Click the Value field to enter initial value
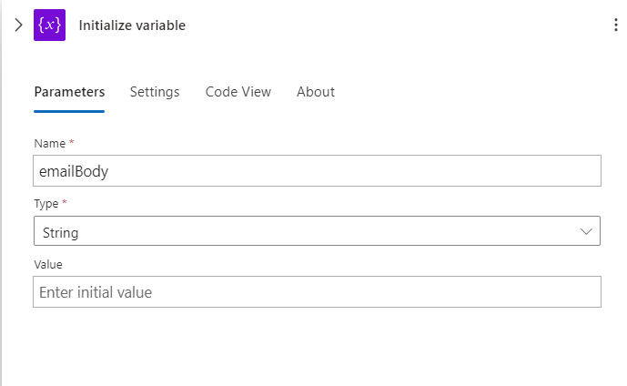 coord(317,292)
